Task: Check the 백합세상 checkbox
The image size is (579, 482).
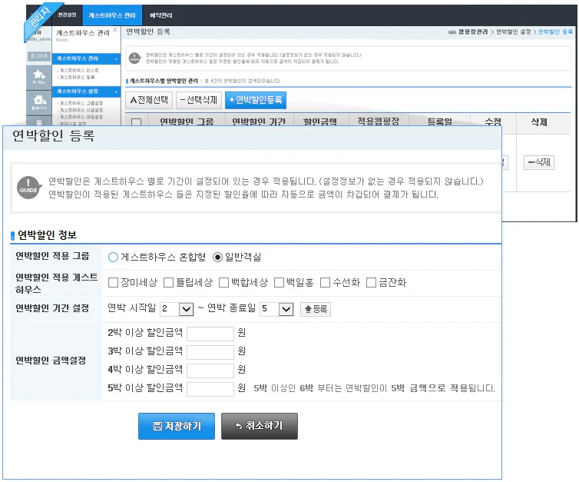Action: point(223,283)
